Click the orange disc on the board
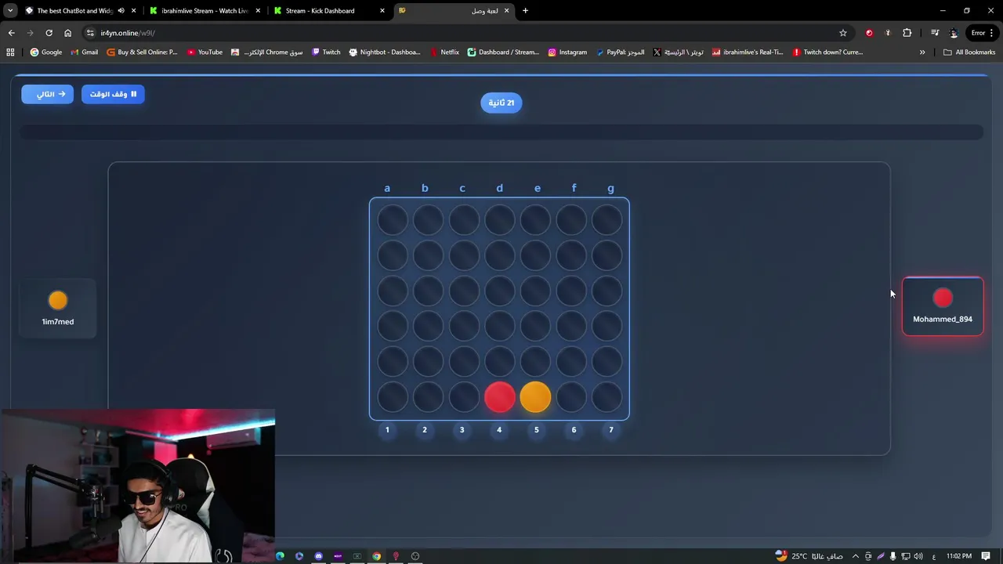Image resolution: width=1003 pixels, height=564 pixels. (x=536, y=397)
